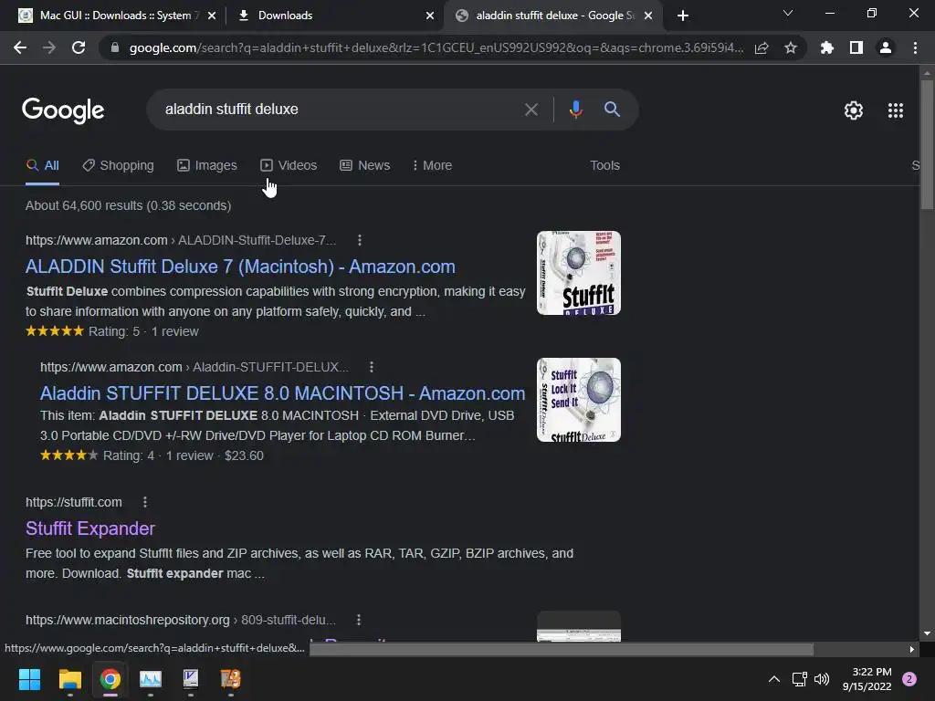This screenshot has height=701, width=935.
Task: Open ALADDIN Stuffit Deluxe 7 Amazon link
Action: 240,267
